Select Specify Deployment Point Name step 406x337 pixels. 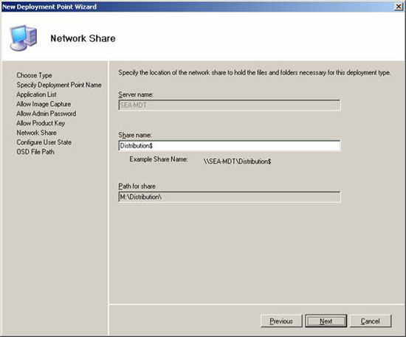coord(59,85)
